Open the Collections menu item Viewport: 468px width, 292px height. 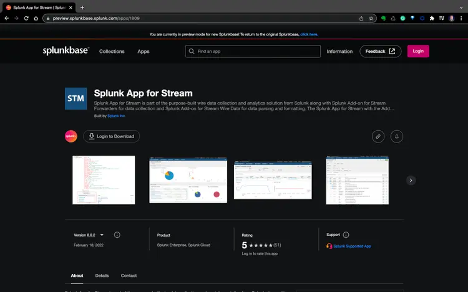pyautogui.click(x=112, y=52)
